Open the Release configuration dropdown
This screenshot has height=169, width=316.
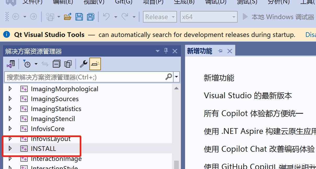pos(160,17)
